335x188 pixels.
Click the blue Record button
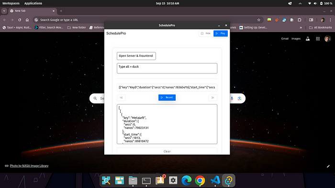tap(167, 97)
